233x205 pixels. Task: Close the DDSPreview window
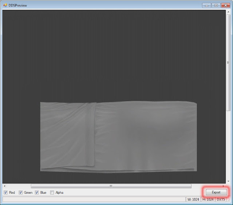226,5
